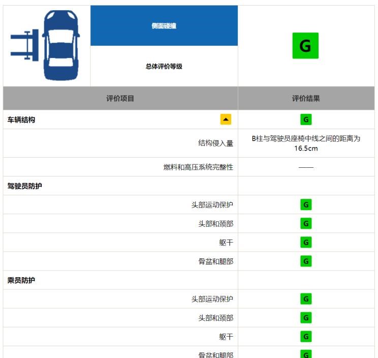Click driver 头部运动保护 G badge
The height and width of the screenshot is (358, 378).
(x=306, y=204)
